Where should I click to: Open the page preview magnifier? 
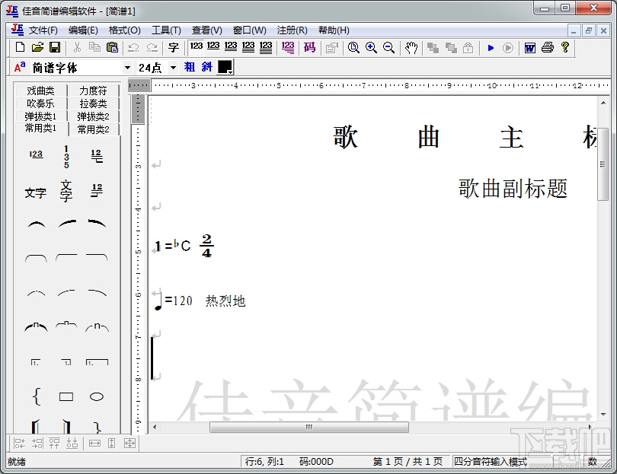(x=353, y=48)
